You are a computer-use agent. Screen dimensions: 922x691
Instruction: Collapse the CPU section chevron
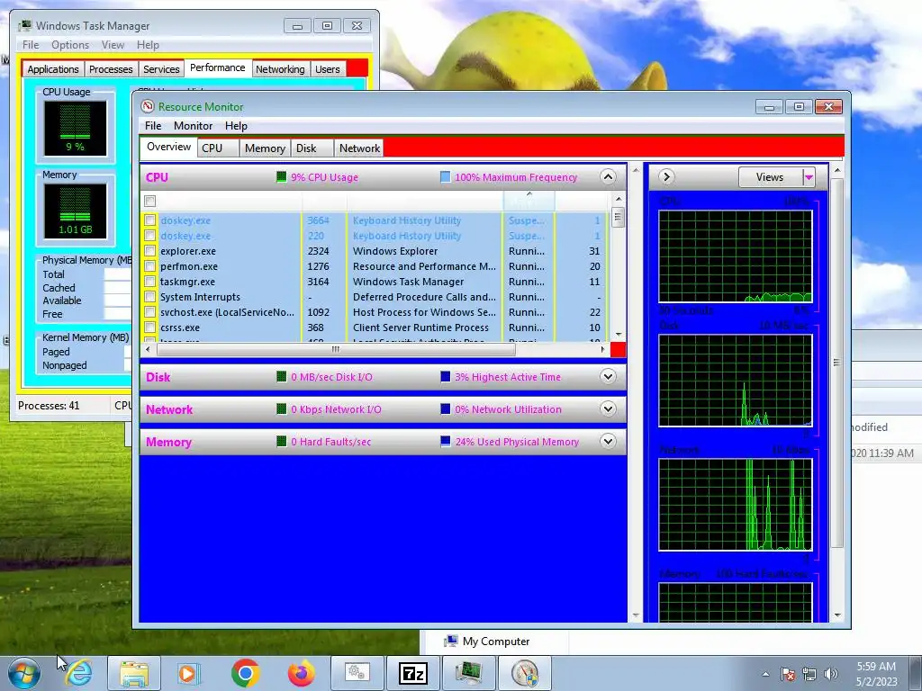point(608,176)
